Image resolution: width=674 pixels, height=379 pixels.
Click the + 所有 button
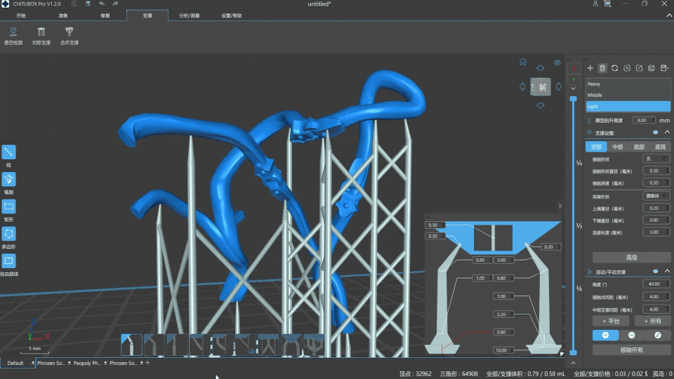click(x=652, y=321)
